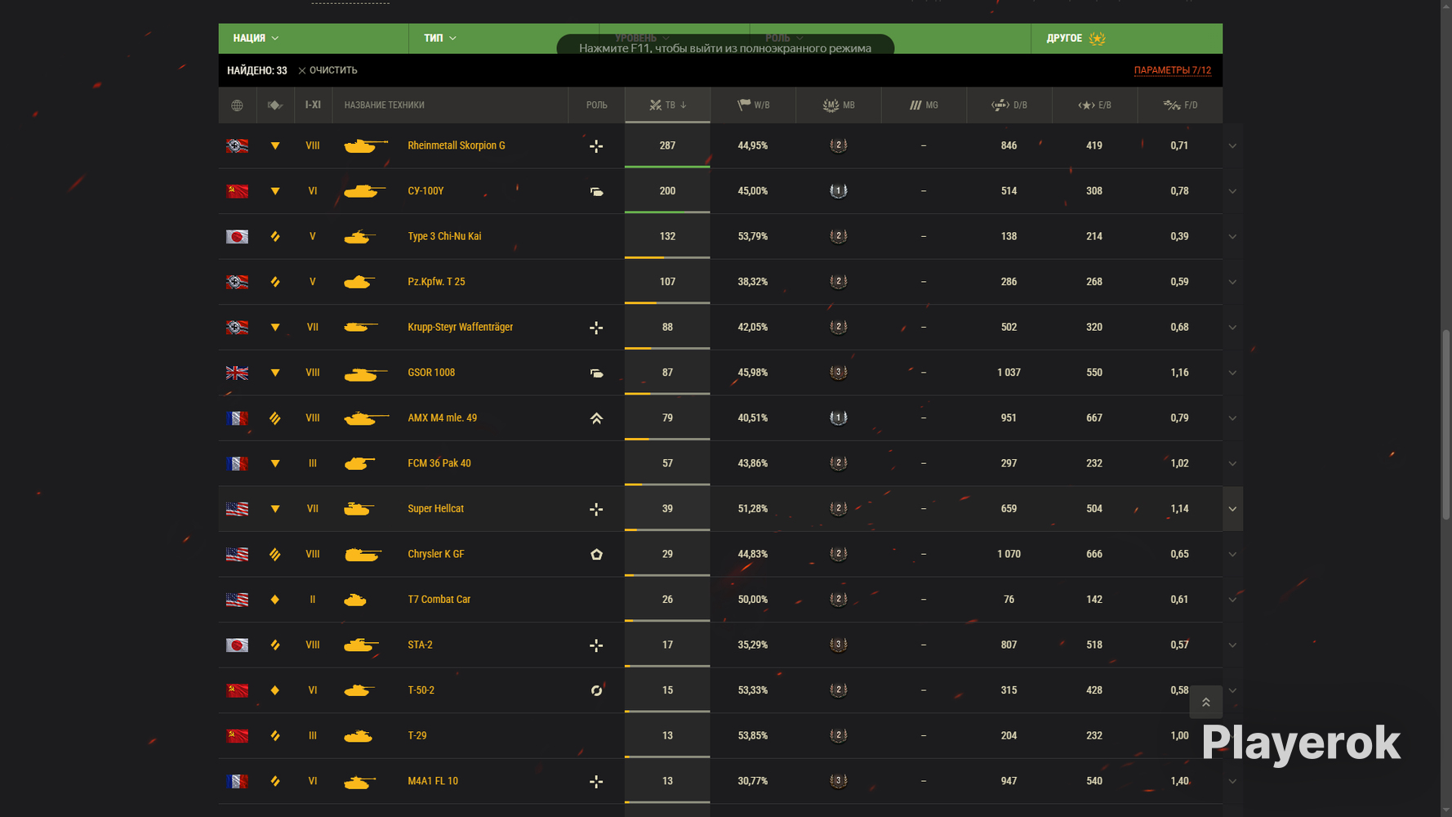Expand details for the СУ-100Y row
This screenshot has height=817, width=1452.
(x=1232, y=191)
